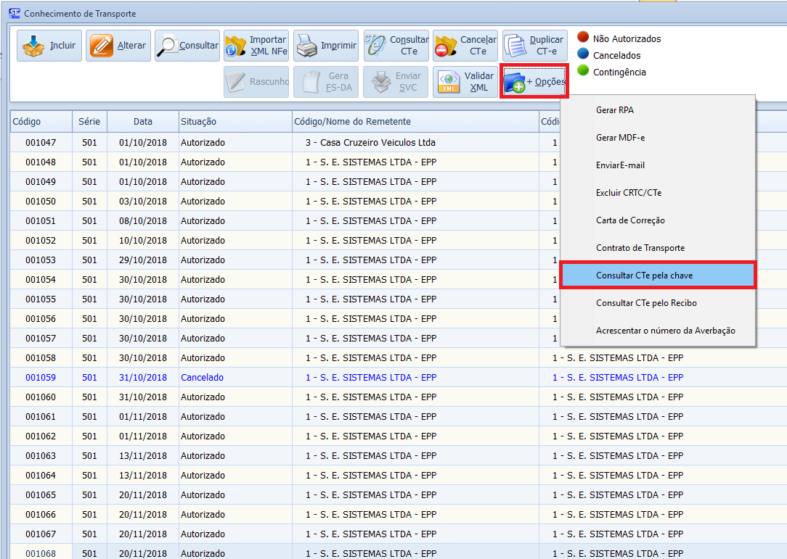The height and width of the screenshot is (559, 787).
Task: Click the Data column header
Action: click(143, 122)
